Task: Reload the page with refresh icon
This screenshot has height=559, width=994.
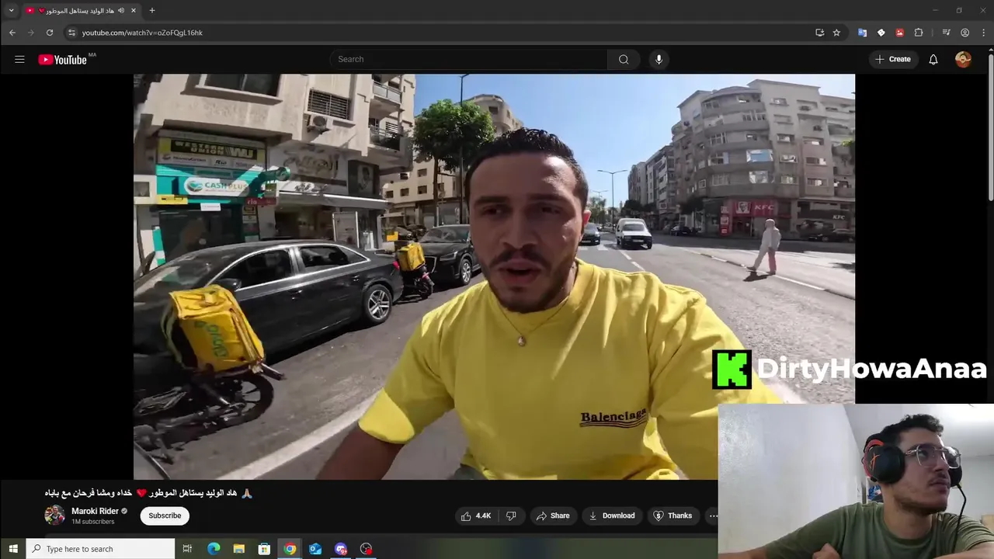Action: coord(50,33)
